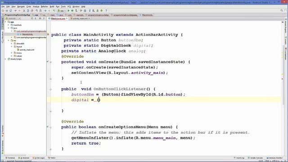Close the activity_main.xml editor tab

click(89, 18)
